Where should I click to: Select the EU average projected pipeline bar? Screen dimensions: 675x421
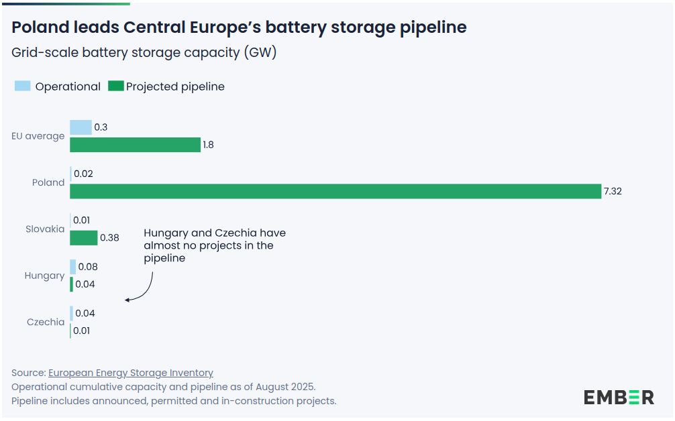tap(135, 145)
